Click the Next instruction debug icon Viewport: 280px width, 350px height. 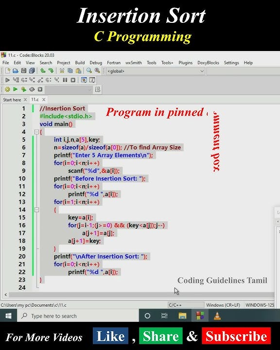point(49,80)
